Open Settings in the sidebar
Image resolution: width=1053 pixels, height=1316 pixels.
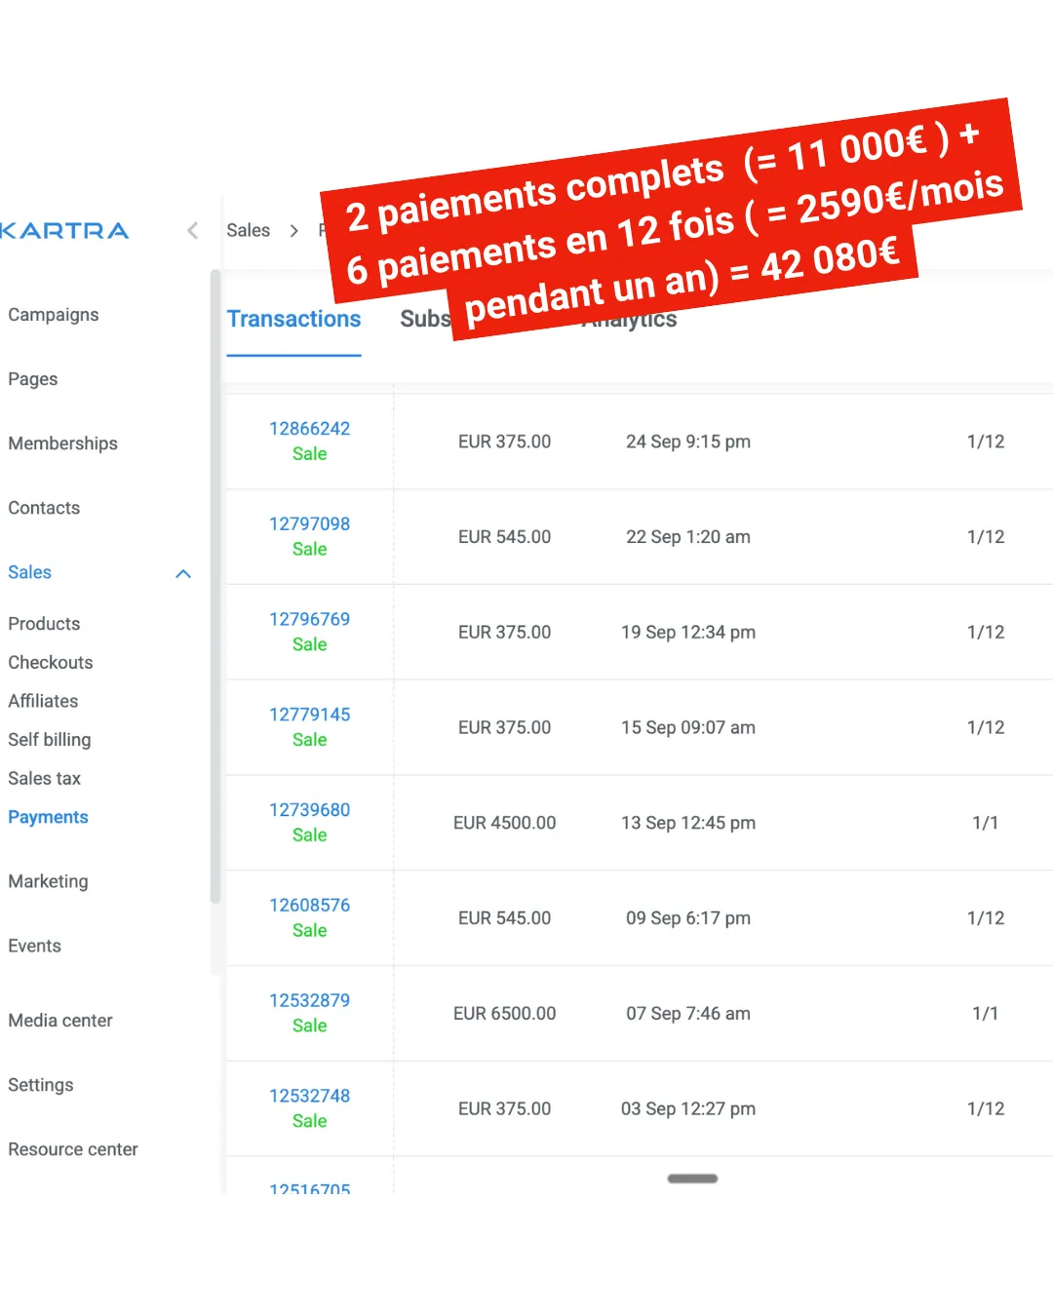[41, 1085]
